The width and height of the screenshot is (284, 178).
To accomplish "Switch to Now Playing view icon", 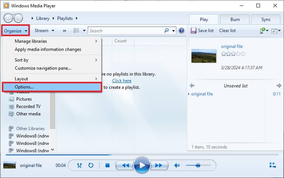I will pyautogui.click(x=273, y=165).
